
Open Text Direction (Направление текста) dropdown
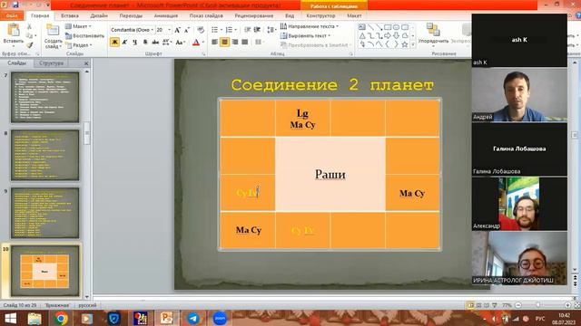point(310,26)
